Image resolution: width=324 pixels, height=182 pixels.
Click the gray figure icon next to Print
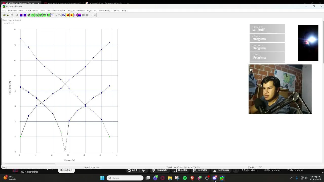[17, 15]
